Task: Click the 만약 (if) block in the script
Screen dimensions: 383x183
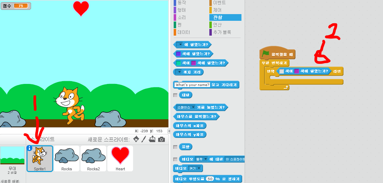Action: click(x=270, y=71)
